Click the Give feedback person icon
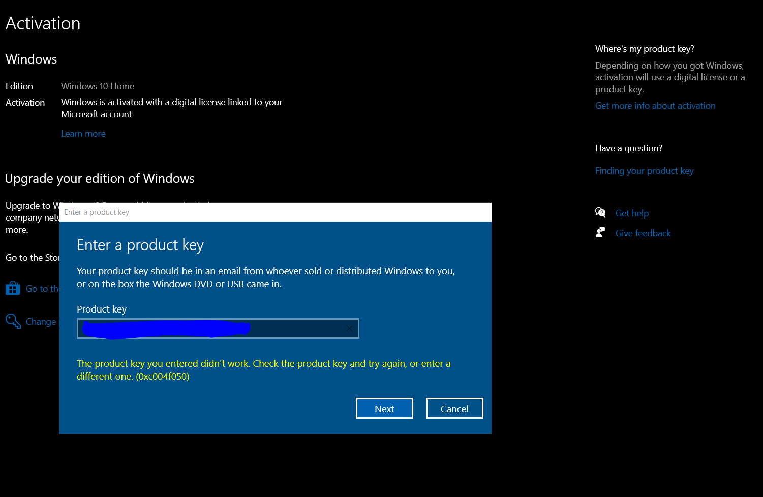This screenshot has width=763, height=497. click(x=600, y=232)
